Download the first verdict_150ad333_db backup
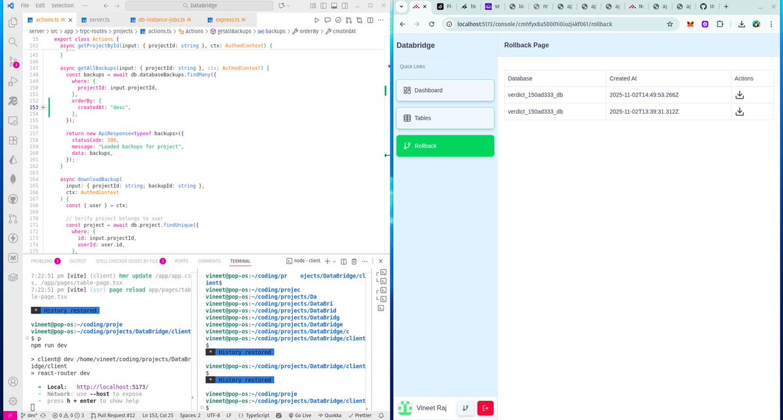This screenshot has height=420, width=783. 739,95
